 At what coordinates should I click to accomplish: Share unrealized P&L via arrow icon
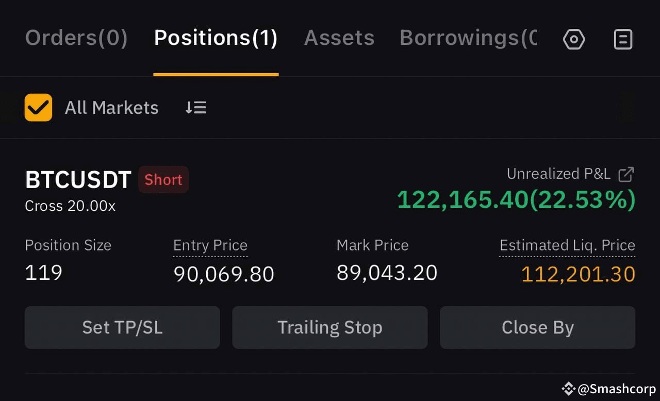[x=626, y=174]
